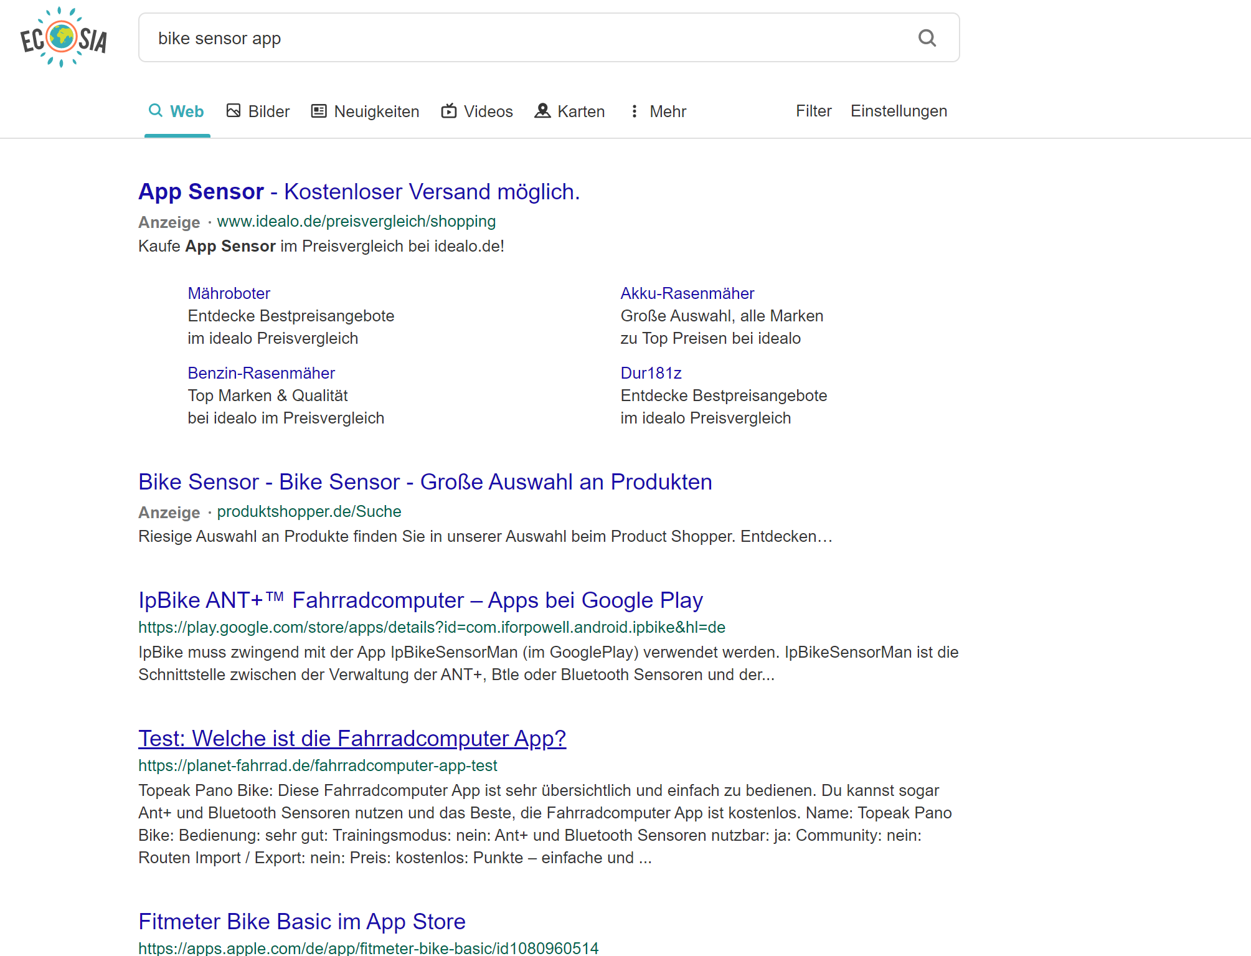
Task: Click the 'Topeak Pano Bike' snippet text
Action: (x=545, y=824)
